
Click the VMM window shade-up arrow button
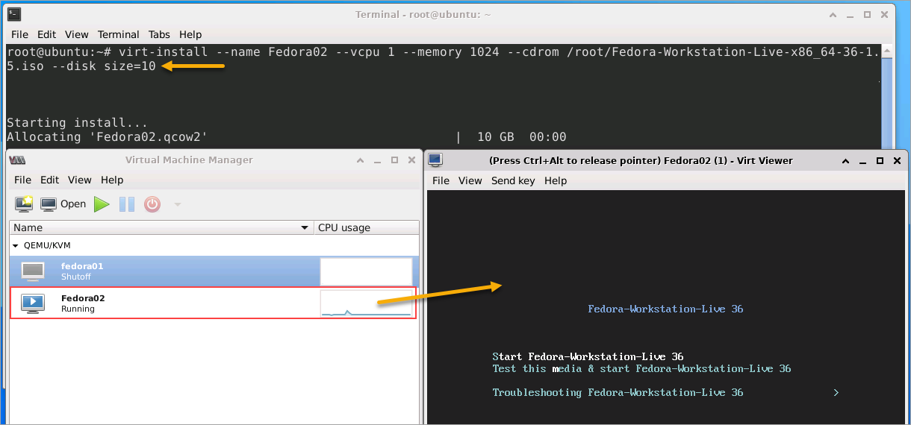(x=361, y=160)
